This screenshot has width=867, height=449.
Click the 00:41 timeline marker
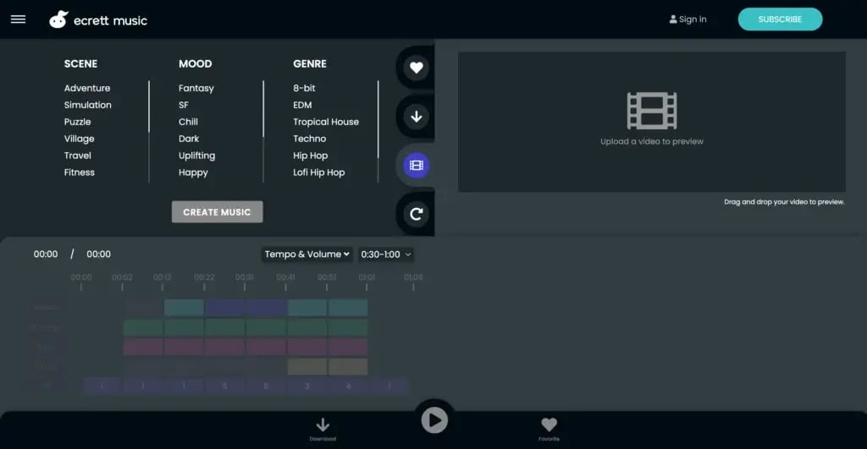(x=285, y=279)
